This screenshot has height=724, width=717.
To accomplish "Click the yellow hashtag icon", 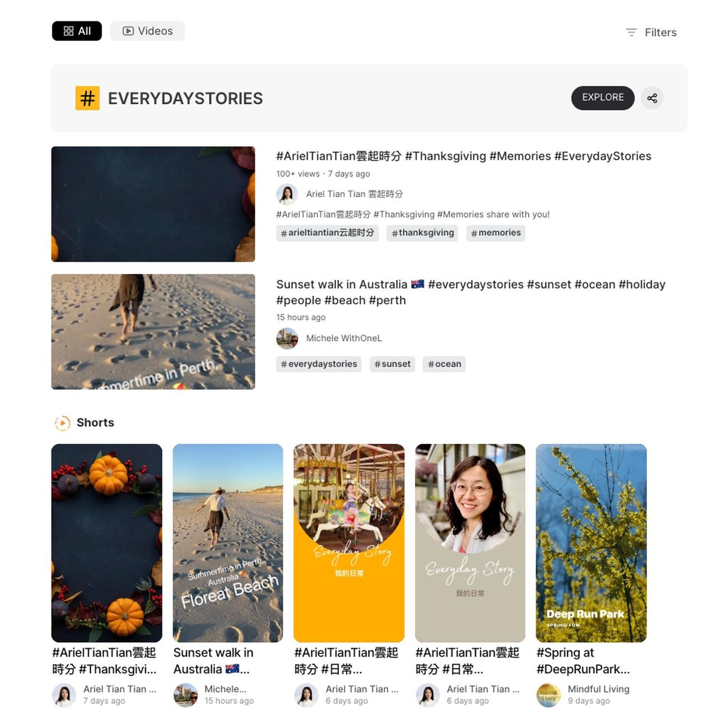I will tap(87, 98).
